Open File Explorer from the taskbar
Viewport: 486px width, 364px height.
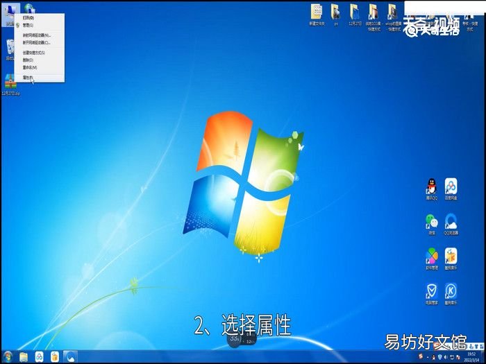tap(24, 357)
